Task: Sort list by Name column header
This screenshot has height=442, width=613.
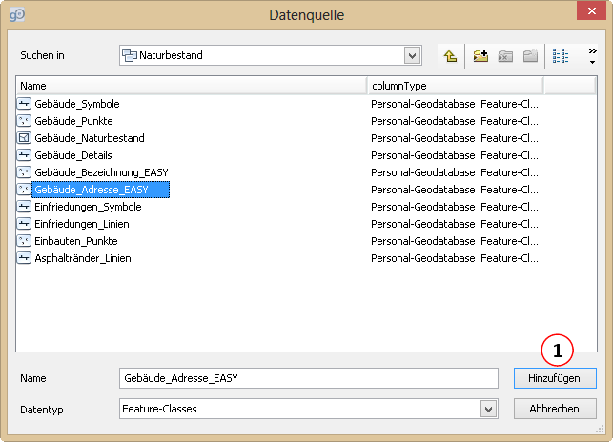Action: (191, 86)
